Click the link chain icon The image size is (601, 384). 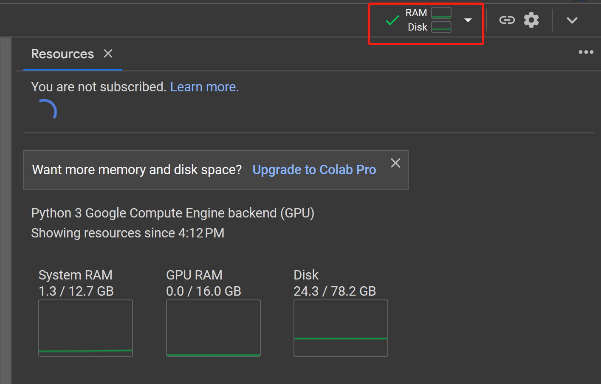point(507,20)
